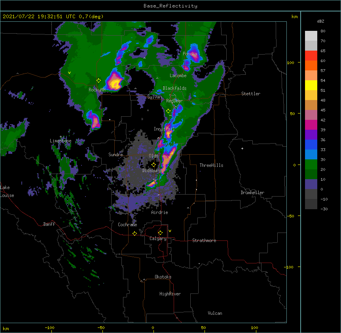Click the -100 tick on the bottom axis
Screen dimensions: 341x333
point(50,327)
